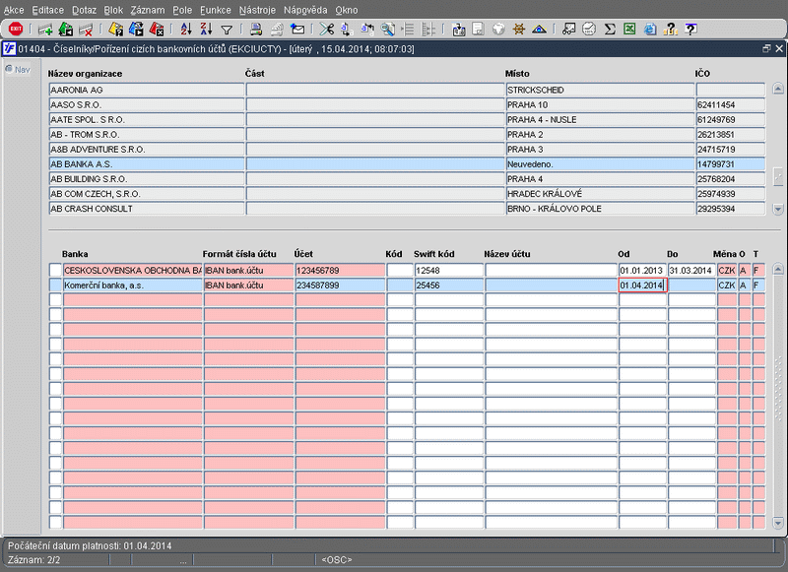
Task: Open the Akce menu
Action: pos(14,10)
